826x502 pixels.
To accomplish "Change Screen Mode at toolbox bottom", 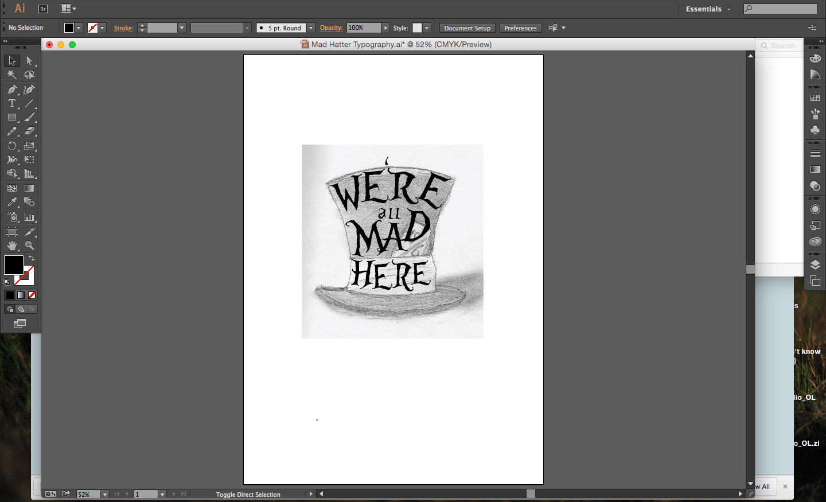I will (x=20, y=324).
